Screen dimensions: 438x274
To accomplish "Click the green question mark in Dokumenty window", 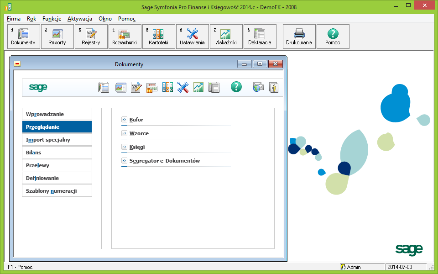I will click(x=236, y=87).
